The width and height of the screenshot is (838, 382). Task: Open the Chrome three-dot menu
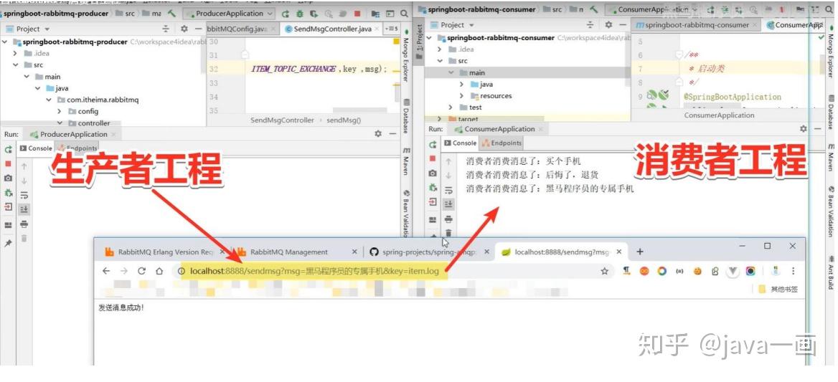[793, 271]
